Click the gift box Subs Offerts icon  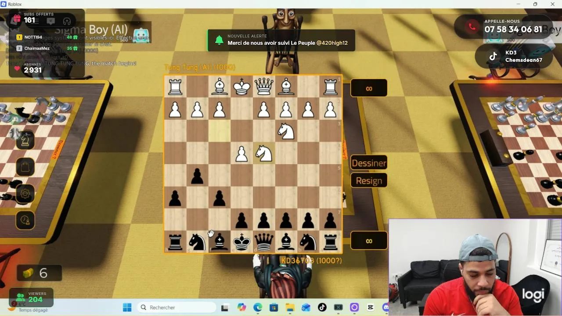(x=17, y=18)
